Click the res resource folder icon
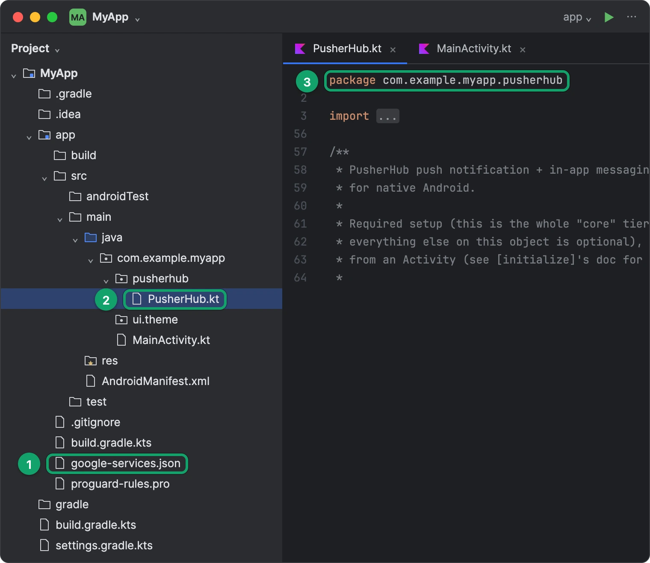This screenshot has width=650, height=563. [91, 361]
